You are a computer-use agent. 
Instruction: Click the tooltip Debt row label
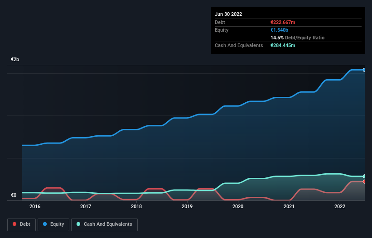click(220, 22)
